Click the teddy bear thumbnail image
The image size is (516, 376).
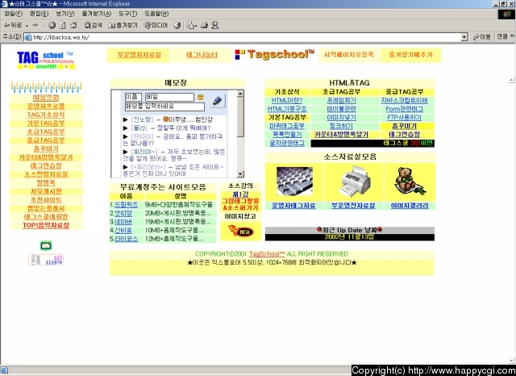coord(409,181)
